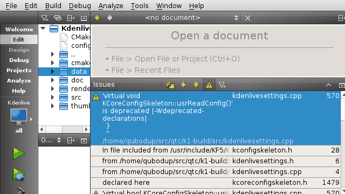Click the Build project hammer icon

[21, 191]
